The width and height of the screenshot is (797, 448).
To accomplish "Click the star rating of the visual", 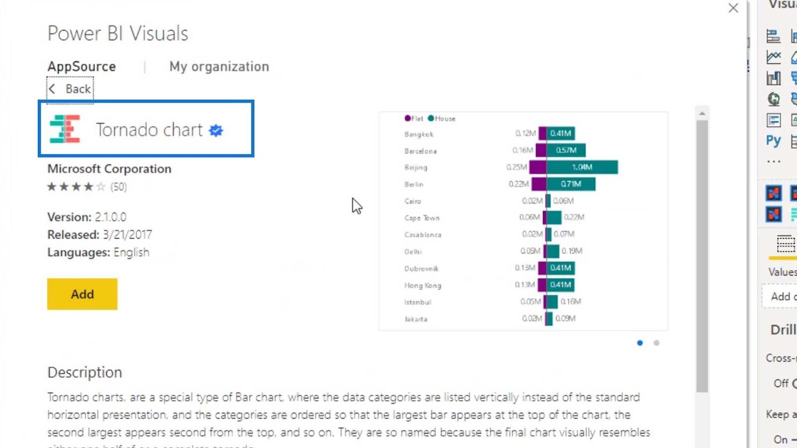I will [76, 187].
